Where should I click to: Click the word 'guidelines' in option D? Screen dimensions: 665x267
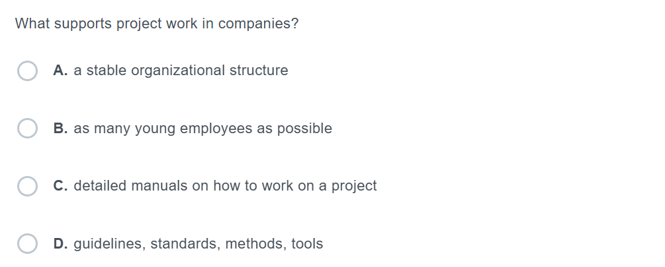tap(108, 244)
